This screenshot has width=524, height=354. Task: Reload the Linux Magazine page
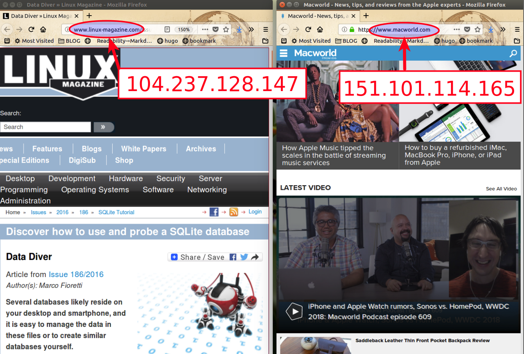coord(31,29)
